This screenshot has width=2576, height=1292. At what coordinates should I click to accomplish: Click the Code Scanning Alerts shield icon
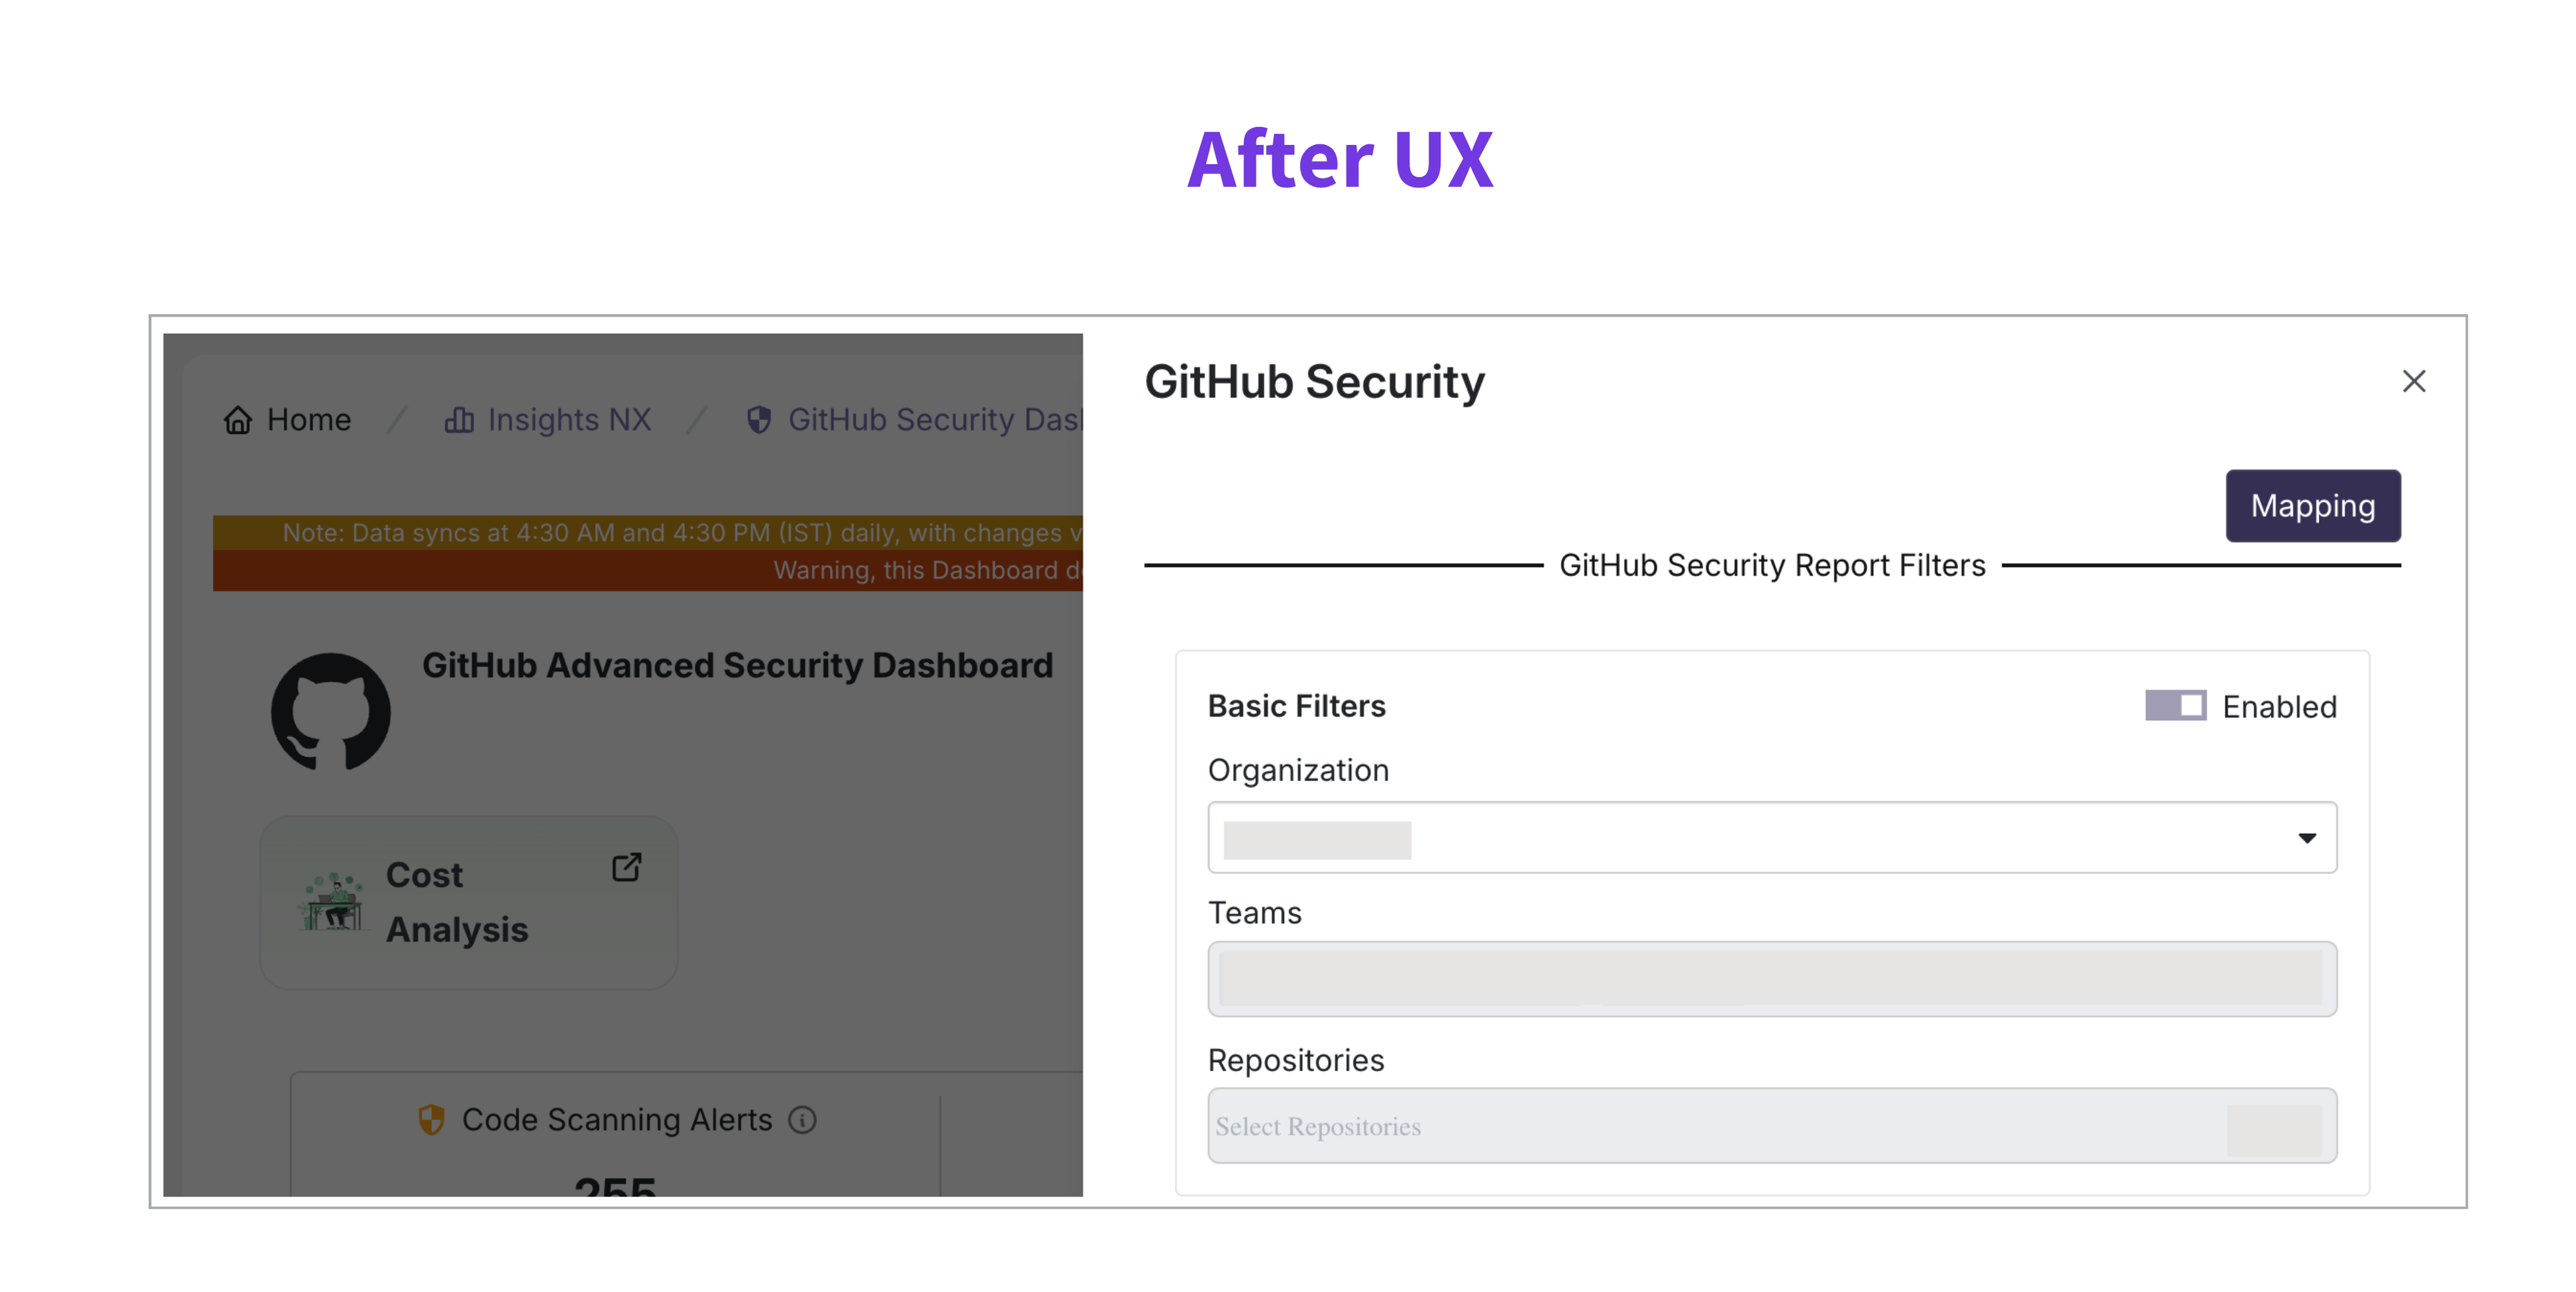pyautogui.click(x=431, y=1120)
